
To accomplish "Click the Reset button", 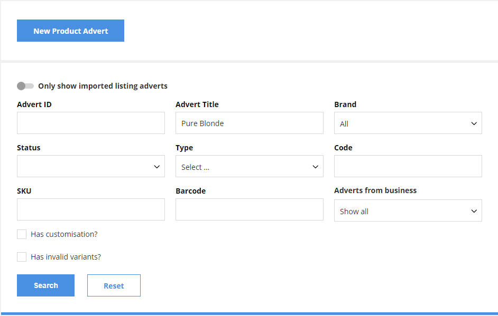I will click(114, 285).
